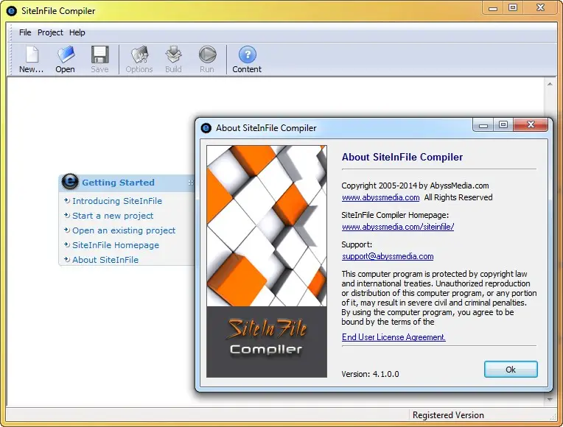Screen dimensions: 563x427
Task: Open www.abyssmedia.com link in About dialog
Action: click(380, 197)
